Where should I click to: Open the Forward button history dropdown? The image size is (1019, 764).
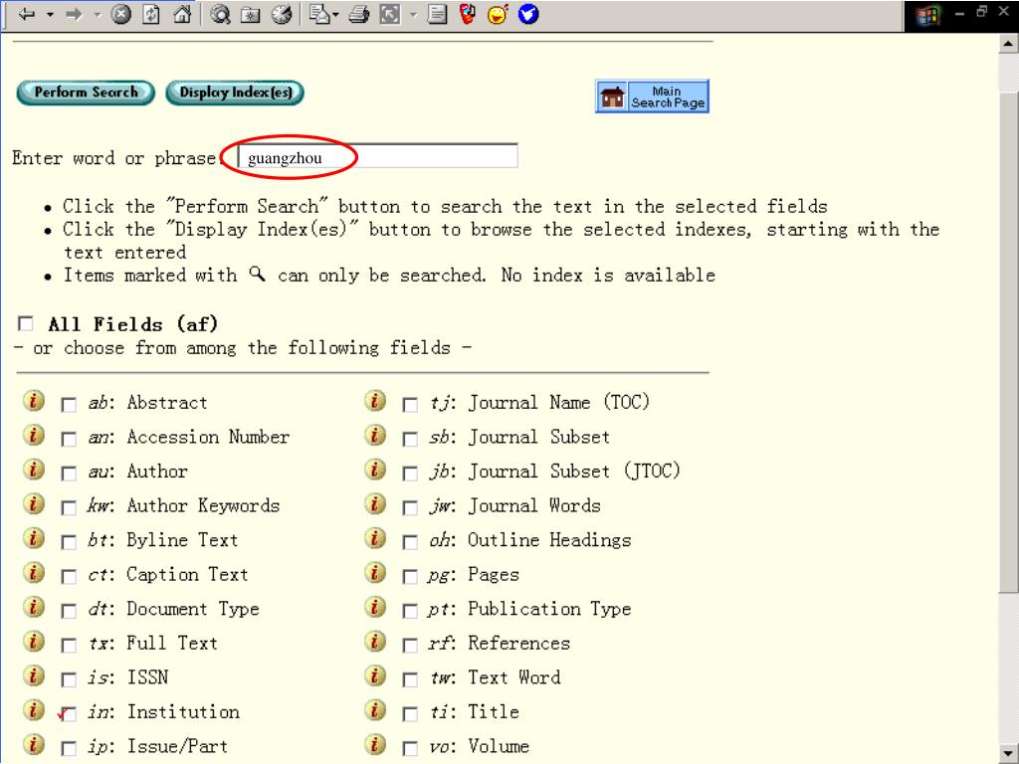tap(98, 14)
